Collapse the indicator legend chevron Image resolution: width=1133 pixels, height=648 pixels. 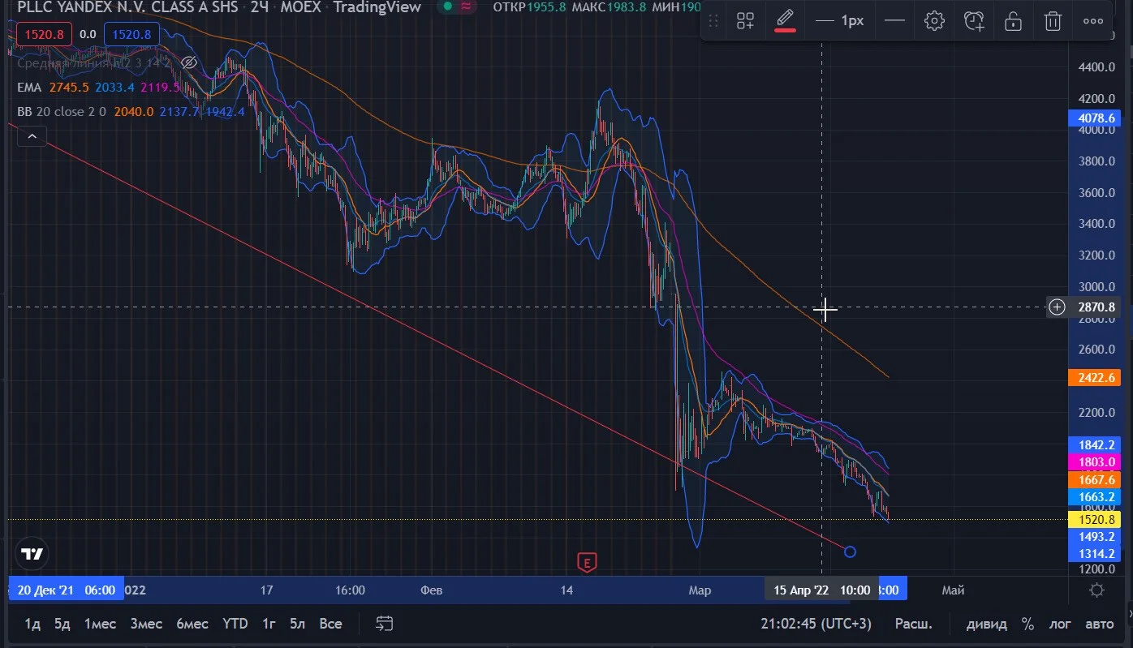tap(32, 136)
